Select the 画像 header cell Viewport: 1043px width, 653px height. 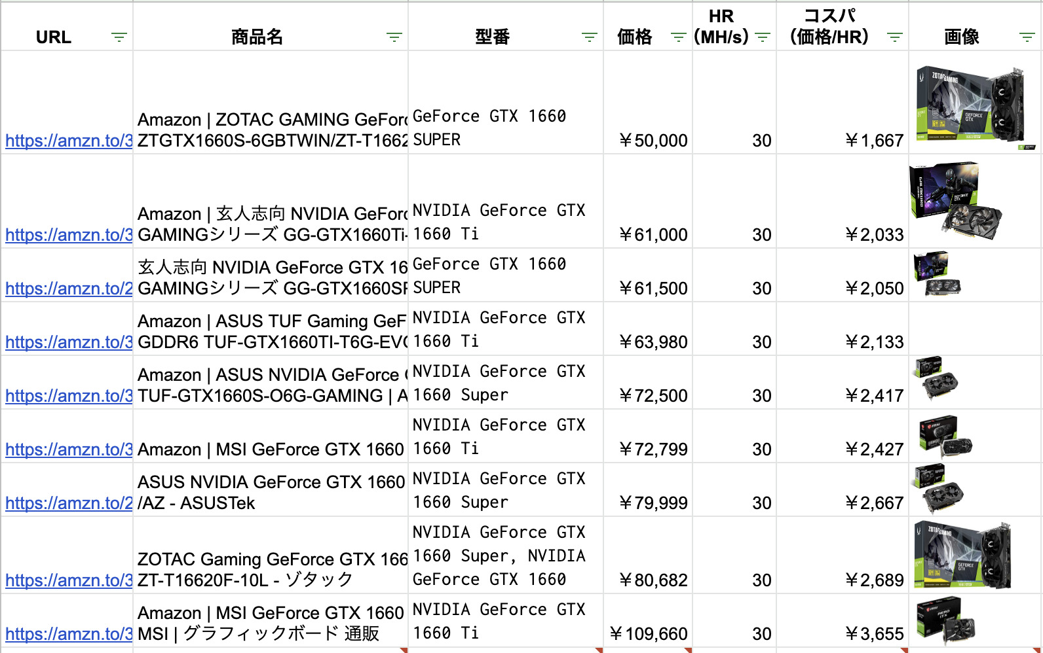pyautogui.click(x=975, y=26)
